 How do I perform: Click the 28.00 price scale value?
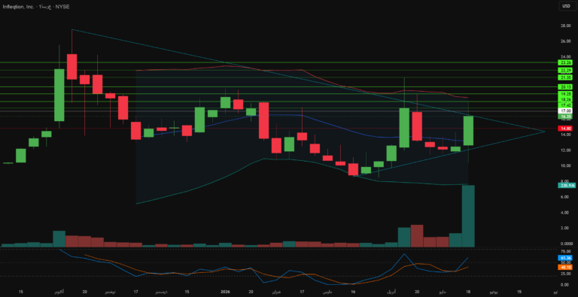point(564,26)
